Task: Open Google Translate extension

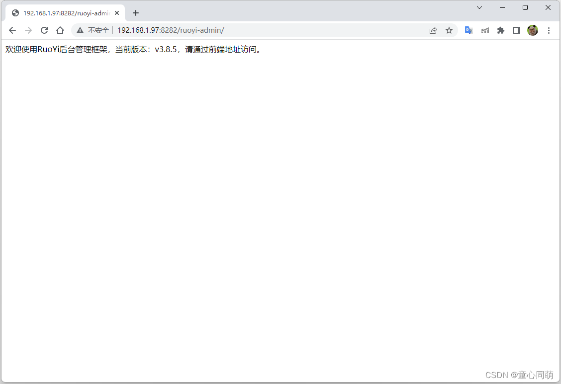Action: 468,30
